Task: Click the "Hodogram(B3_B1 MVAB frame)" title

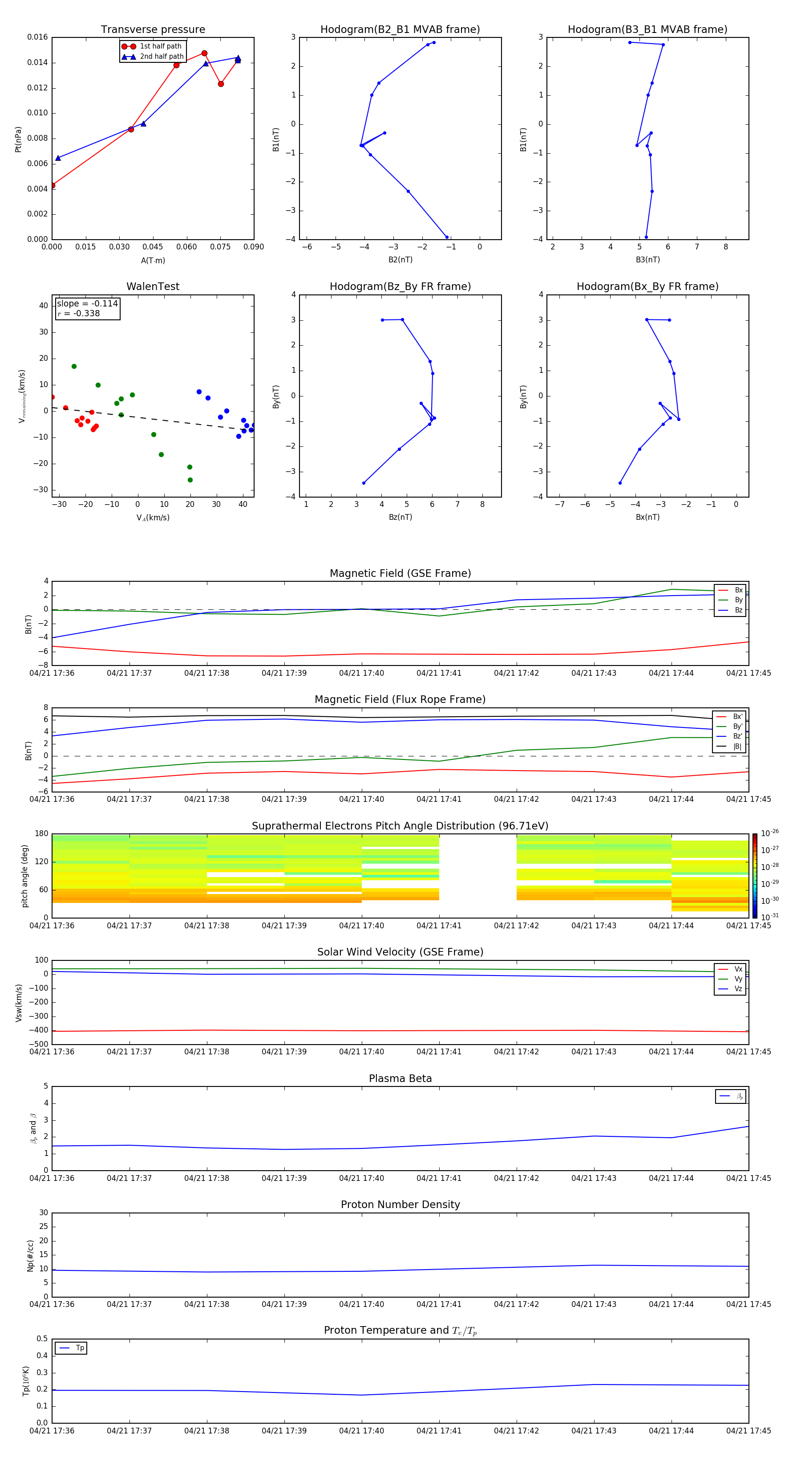Action: pos(647,30)
